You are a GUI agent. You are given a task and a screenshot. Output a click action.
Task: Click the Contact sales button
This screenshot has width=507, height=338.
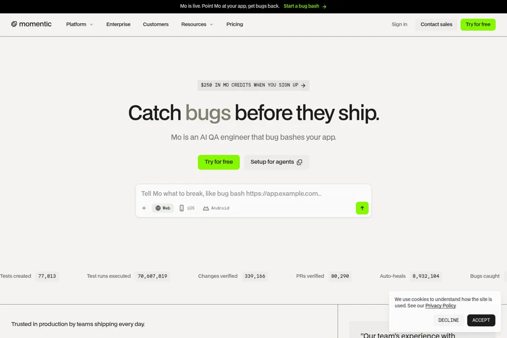(436, 24)
